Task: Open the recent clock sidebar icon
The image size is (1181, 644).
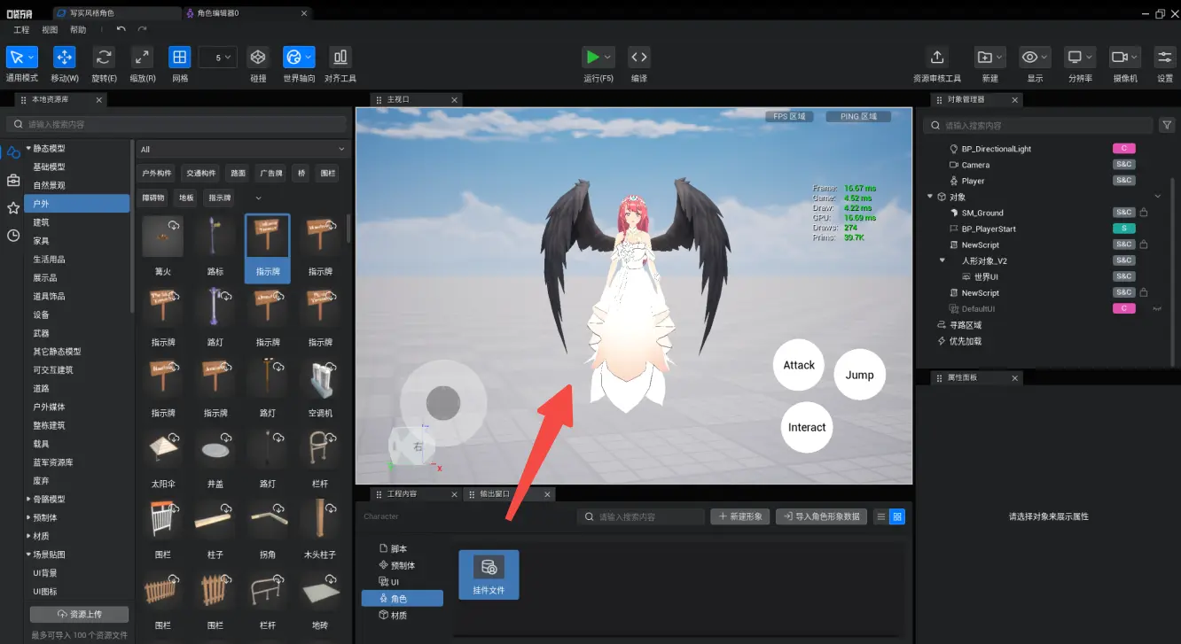Action: (13, 236)
